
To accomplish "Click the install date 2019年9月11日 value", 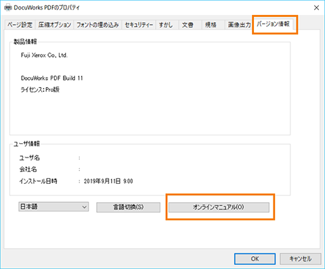I will (x=108, y=181).
